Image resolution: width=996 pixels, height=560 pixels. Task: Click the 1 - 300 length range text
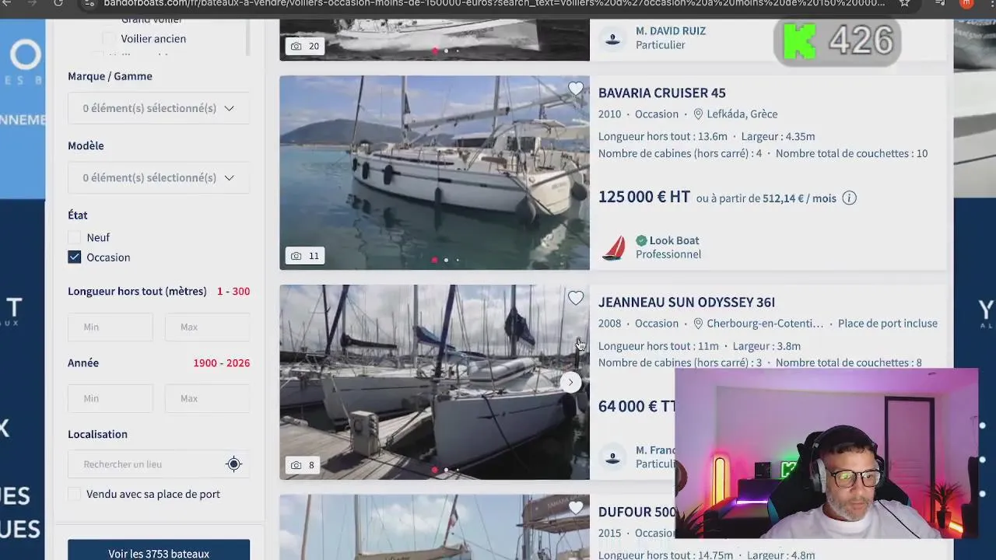(x=233, y=292)
